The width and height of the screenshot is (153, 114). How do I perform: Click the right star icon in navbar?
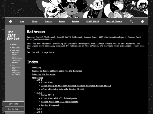pyautogui.click(x=143, y=21)
